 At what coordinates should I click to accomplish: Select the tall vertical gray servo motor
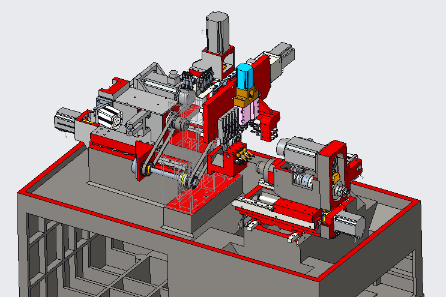coord(217,32)
